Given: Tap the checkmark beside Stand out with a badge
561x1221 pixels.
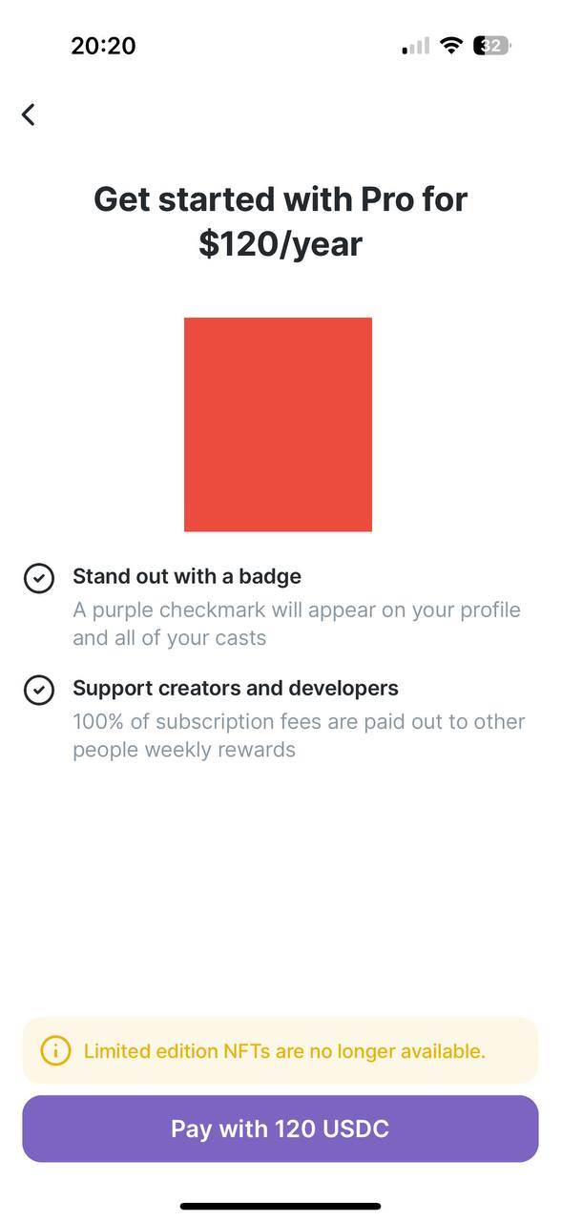Looking at the screenshot, I should coord(38,578).
